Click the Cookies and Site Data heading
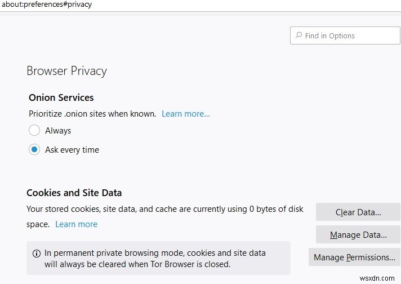Screen dimensions: 401x284 (x=74, y=193)
